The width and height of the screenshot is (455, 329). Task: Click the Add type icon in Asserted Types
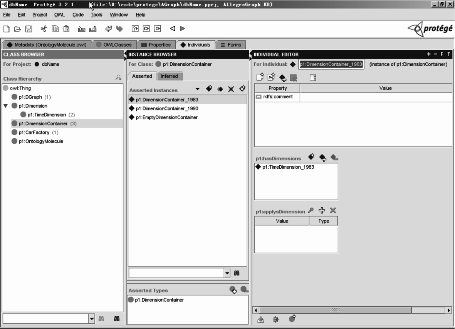click(x=233, y=290)
